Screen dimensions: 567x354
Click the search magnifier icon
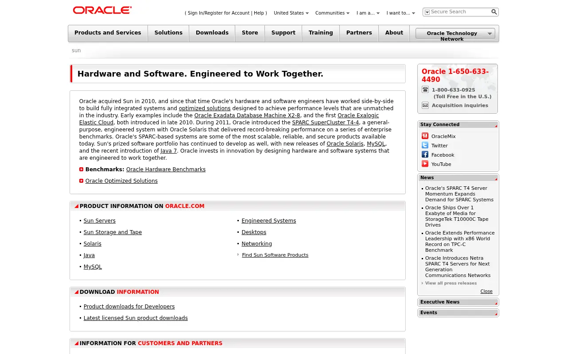(x=494, y=12)
